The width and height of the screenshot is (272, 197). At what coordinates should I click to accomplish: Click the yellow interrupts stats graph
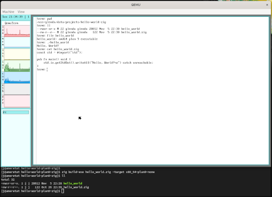click(17, 54)
